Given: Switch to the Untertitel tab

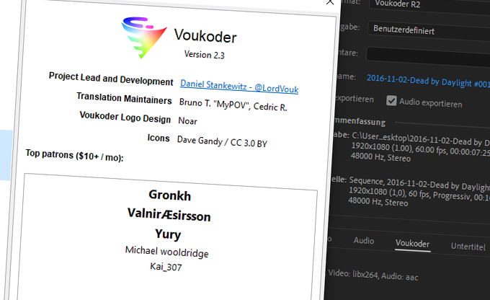Looking at the screenshot, I should tap(468, 247).
